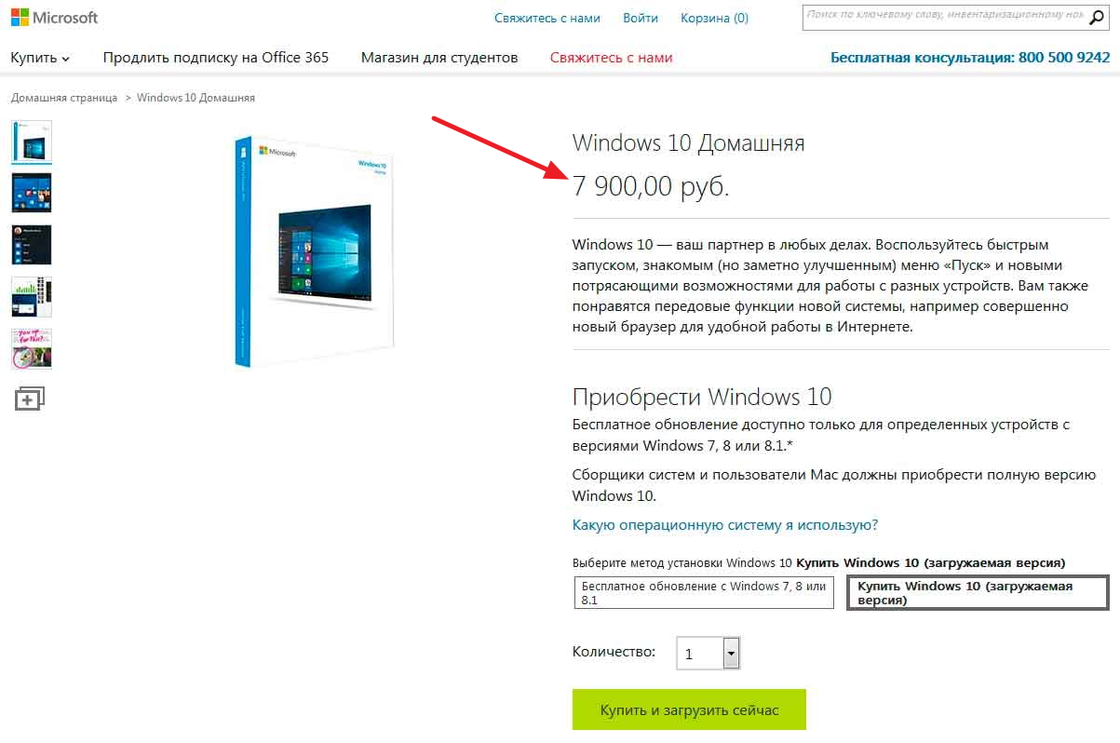The width and height of the screenshot is (1120, 743).
Task: Select the second Start menu screenshot thumbnail
Action: (32, 193)
